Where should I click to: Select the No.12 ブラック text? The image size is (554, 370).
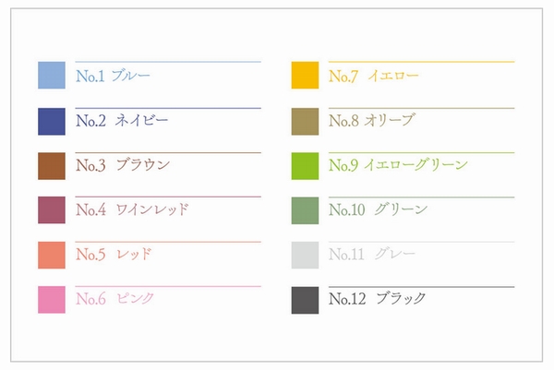click(x=377, y=299)
